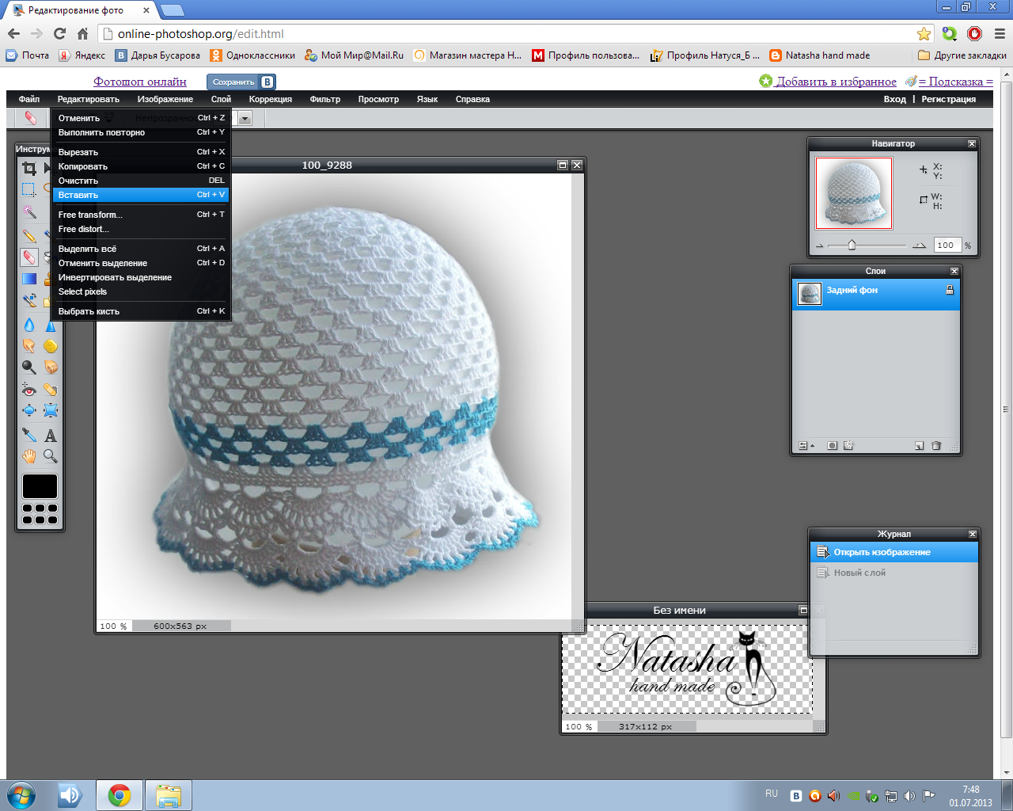Viewport: 1013px width, 811px height.
Task: Select the Hand pan tool
Action: [29, 456]
